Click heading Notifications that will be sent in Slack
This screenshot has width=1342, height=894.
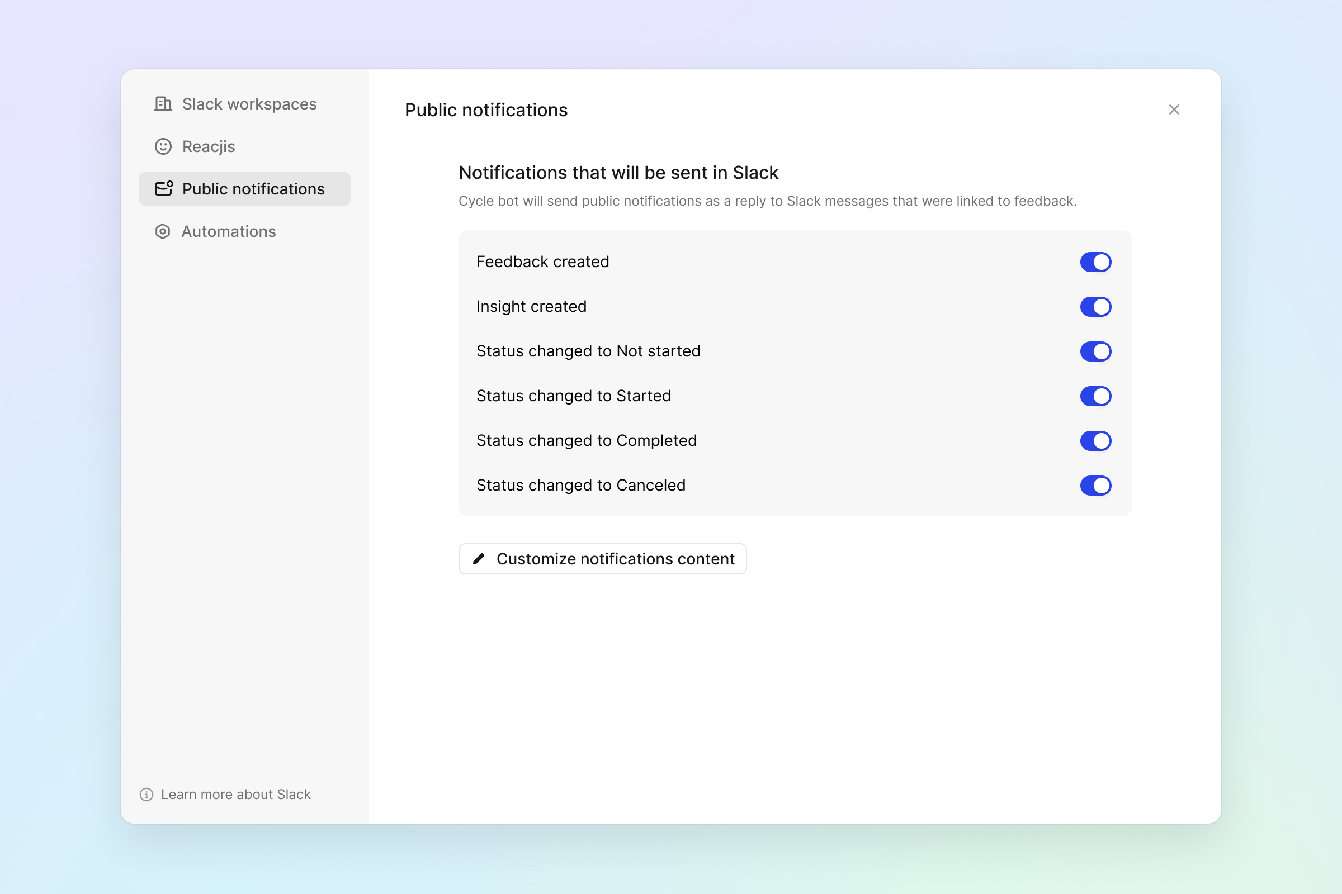tap(618, 173)
